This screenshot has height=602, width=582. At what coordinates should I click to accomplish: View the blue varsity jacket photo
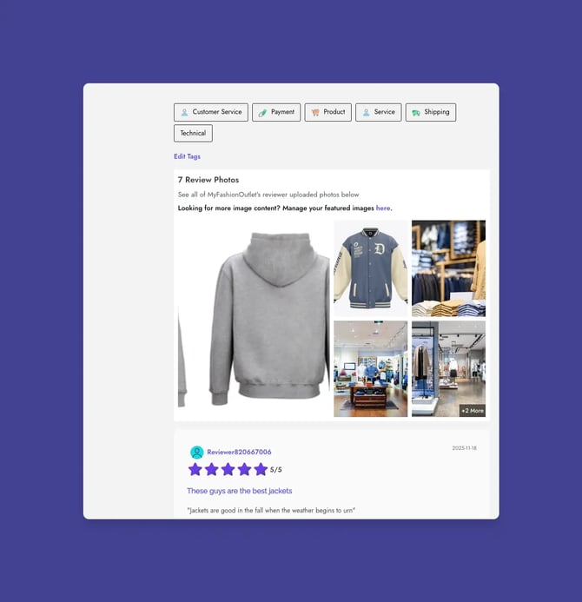370,268
